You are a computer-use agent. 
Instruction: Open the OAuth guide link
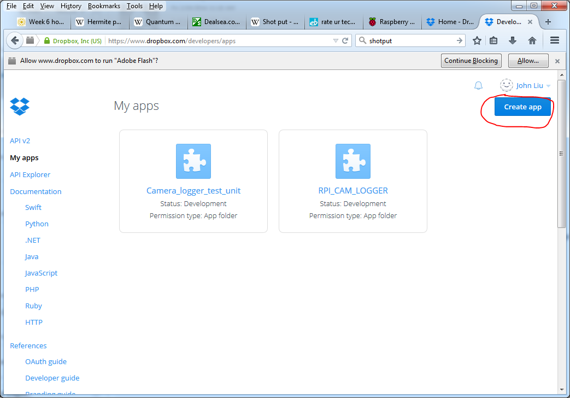(x=46, y=361)
